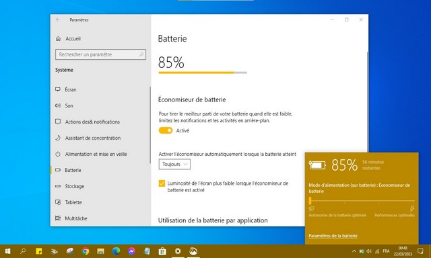Screen dimensions: 431x258
Task: Click the battery saver leaf icon under slider
Action: (x=311, y=209)
